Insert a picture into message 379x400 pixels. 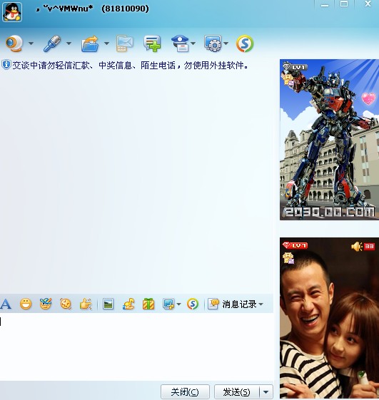coord(108,304)
